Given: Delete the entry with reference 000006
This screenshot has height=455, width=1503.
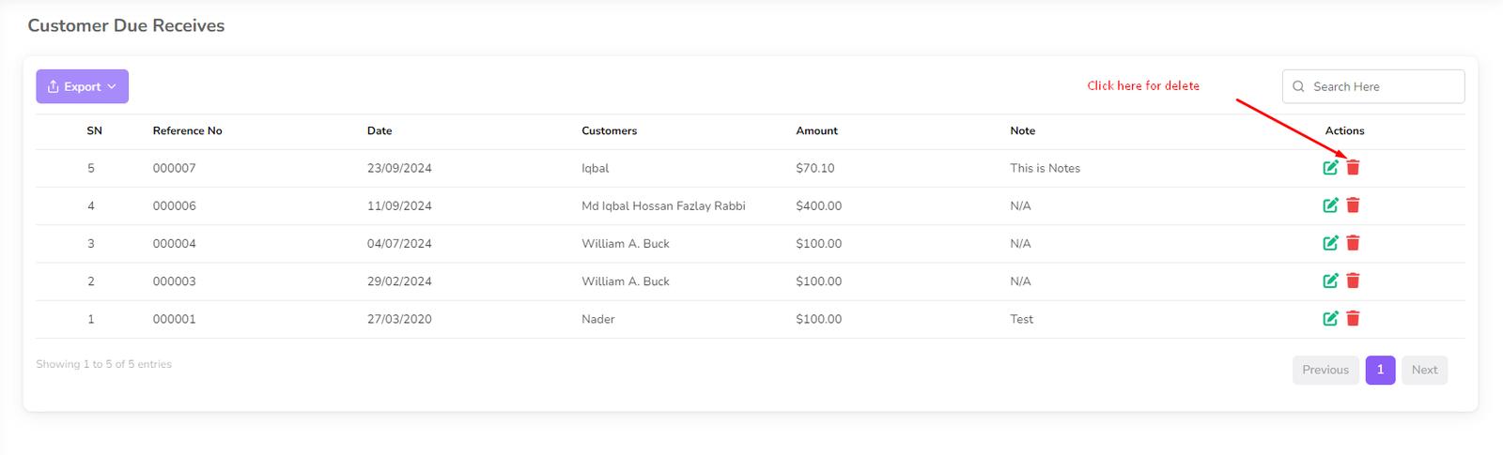Looking at the screenshot, I should (1353, 205).
